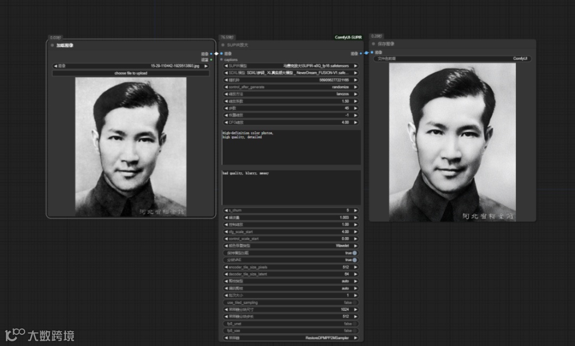Image resolution: width=575 pixels, height=346 pixels.
Task: Click the positive prompt text box
Action: (x=291, y=147)
